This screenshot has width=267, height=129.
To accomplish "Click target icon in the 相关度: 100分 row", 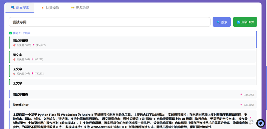I will click(x=14, y=45).
